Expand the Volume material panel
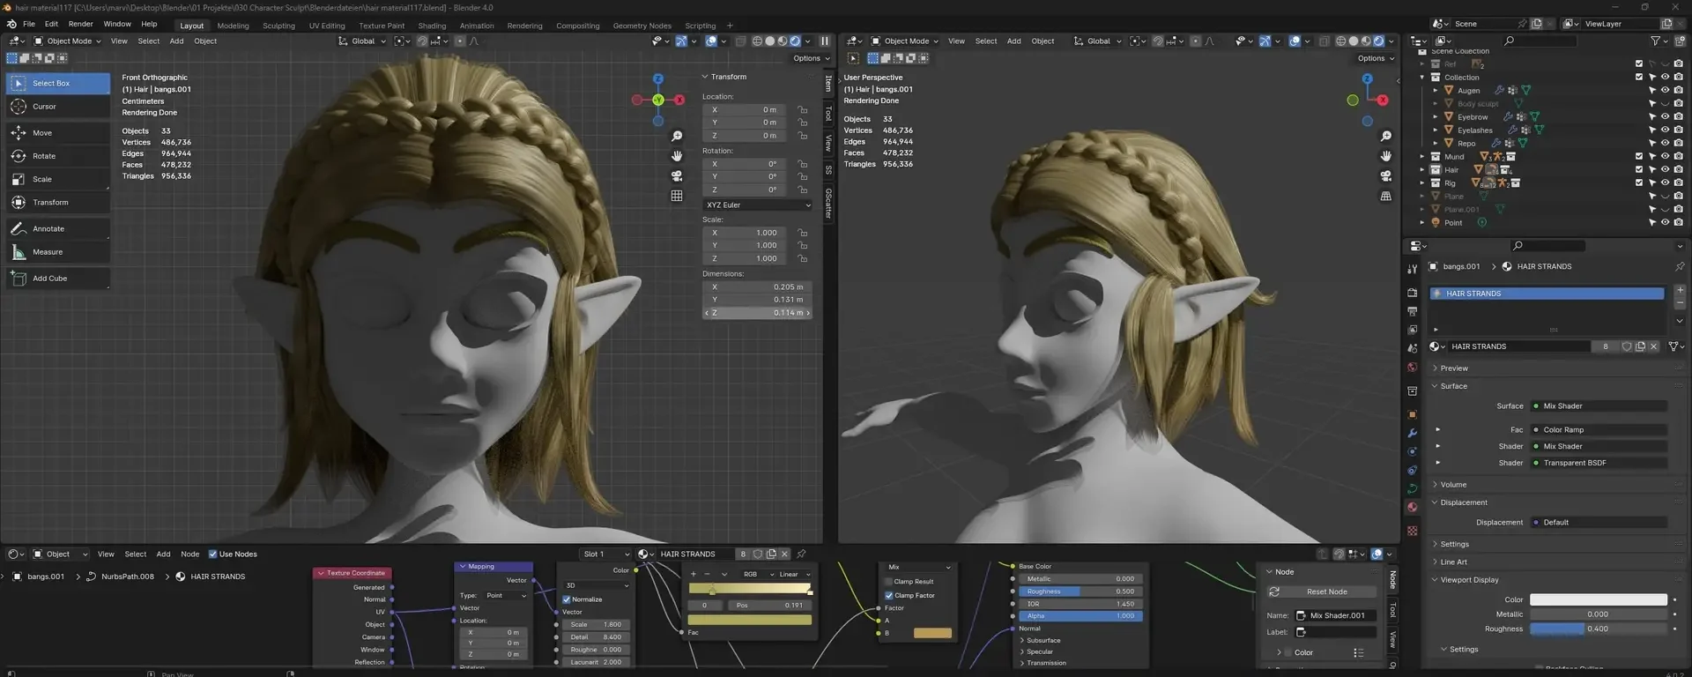This screenshot has width=1692, height=677. pos(1453,485)
